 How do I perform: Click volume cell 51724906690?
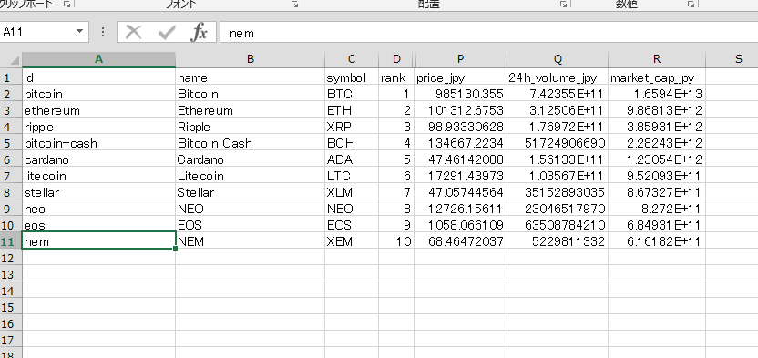click(558, 143)
